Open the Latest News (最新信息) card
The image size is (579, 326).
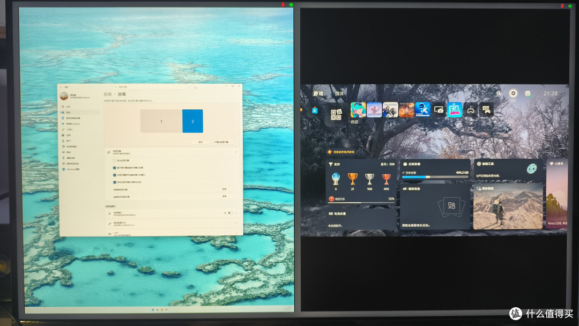pos(435,207)
